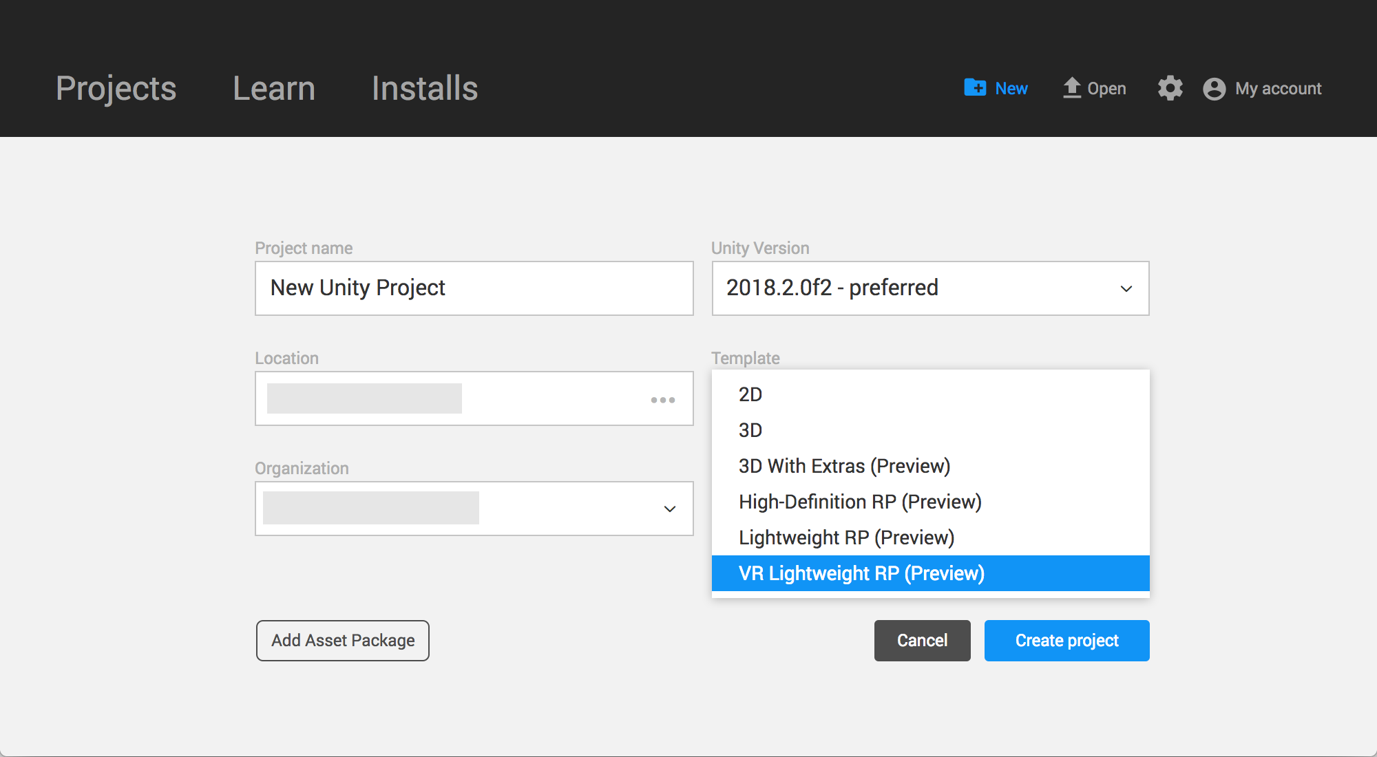Click the Cancel button

click(x=922, y=641)
